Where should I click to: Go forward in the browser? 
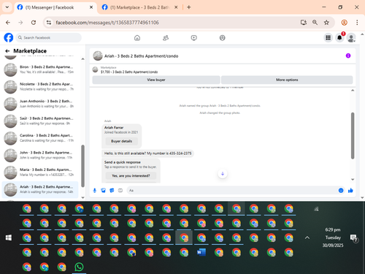pyautogui.click(x=20, y=23)
